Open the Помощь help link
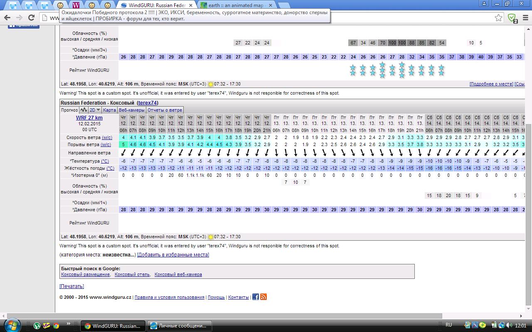The height and width of the screenshot is (332, 532). (216, 297)
